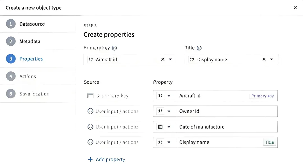Click the Owner id property name field

pos(227,111)
